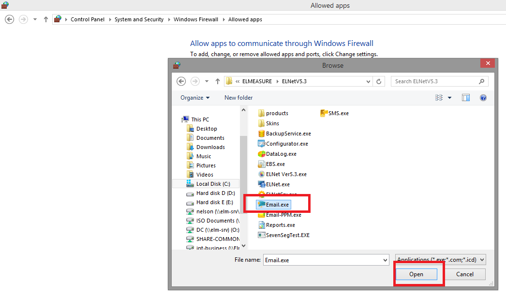Select Music in navigation pane
Viewport: 506px width, 298px height.
pos(204,156)
